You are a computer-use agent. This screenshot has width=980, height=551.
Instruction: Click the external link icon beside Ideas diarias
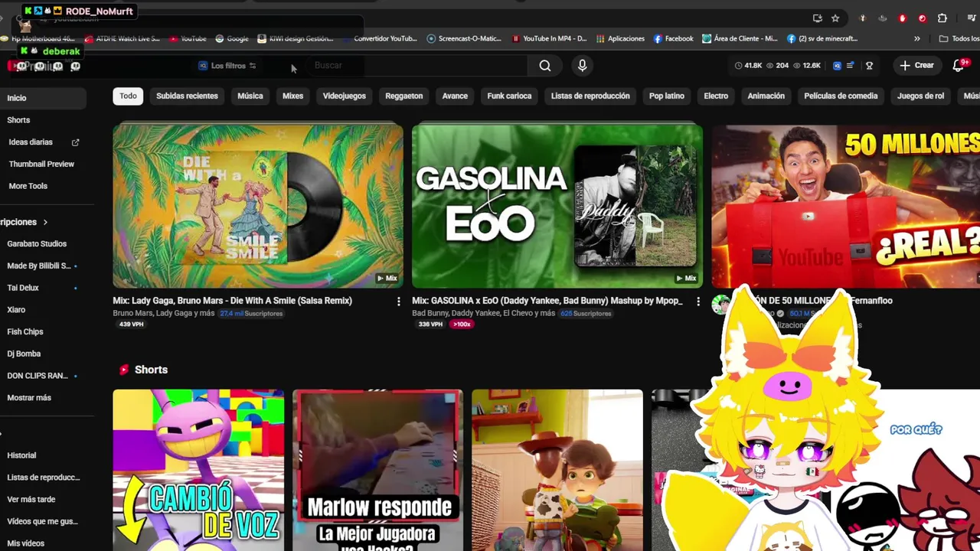click(x=75, y=142)
